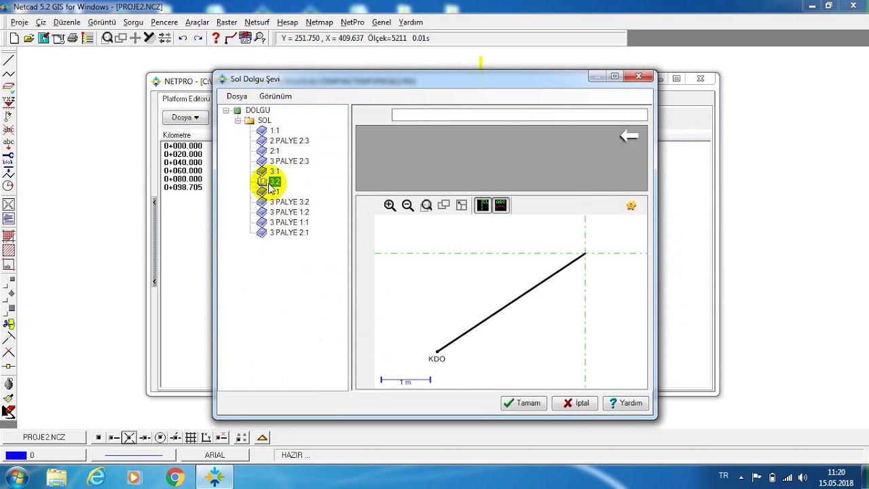This screenshot has width=869, height=489.
Task: Click the yellow gear icon above preview
Action: coord(631,205)
